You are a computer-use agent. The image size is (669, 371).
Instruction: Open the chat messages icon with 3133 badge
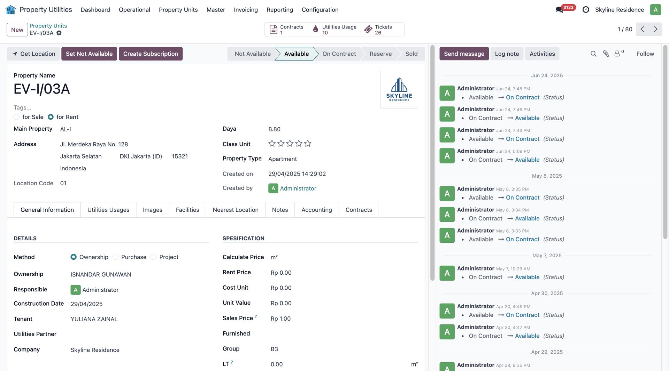pyautogui.click(x=560, y=10)
